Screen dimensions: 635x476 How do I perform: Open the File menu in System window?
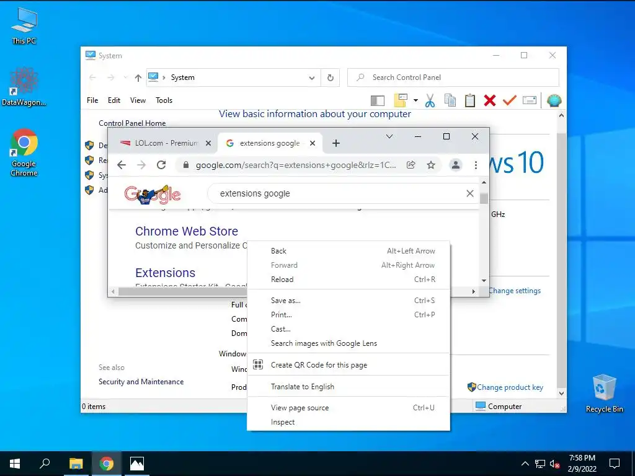coord(92,100)
